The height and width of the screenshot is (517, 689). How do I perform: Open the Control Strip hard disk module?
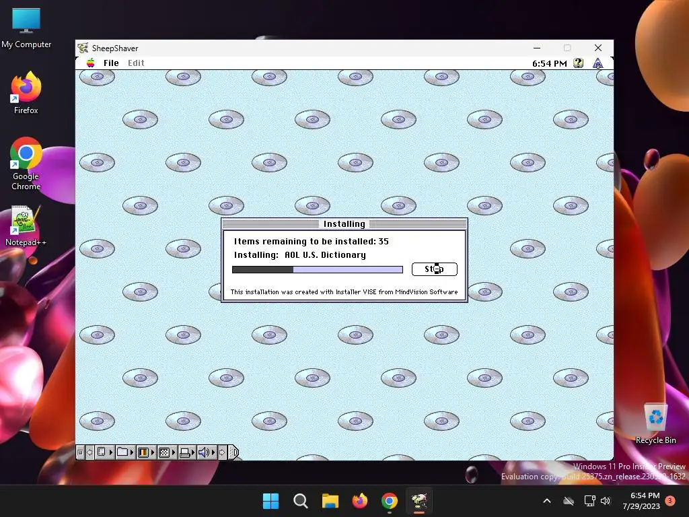[x=102, y=452]
